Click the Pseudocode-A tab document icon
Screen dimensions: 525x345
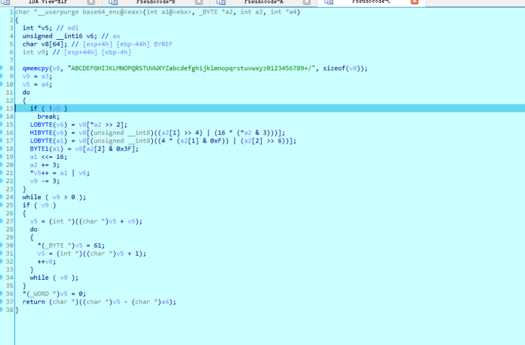[220, 3]
